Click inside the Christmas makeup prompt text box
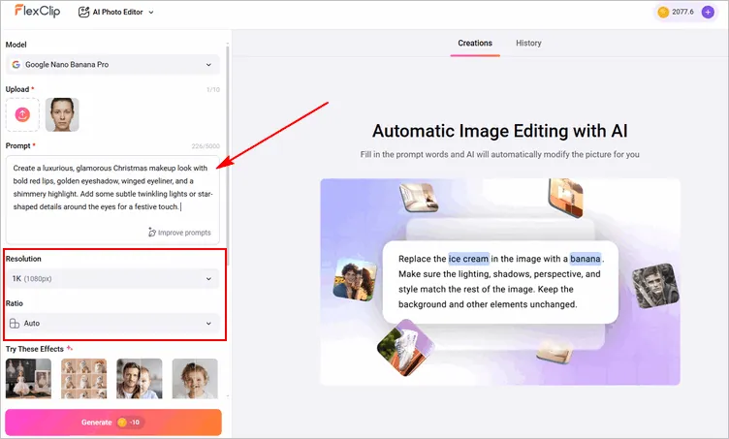Image resolution: width=729 pixels, height=439 pixels. click(112, 200)
